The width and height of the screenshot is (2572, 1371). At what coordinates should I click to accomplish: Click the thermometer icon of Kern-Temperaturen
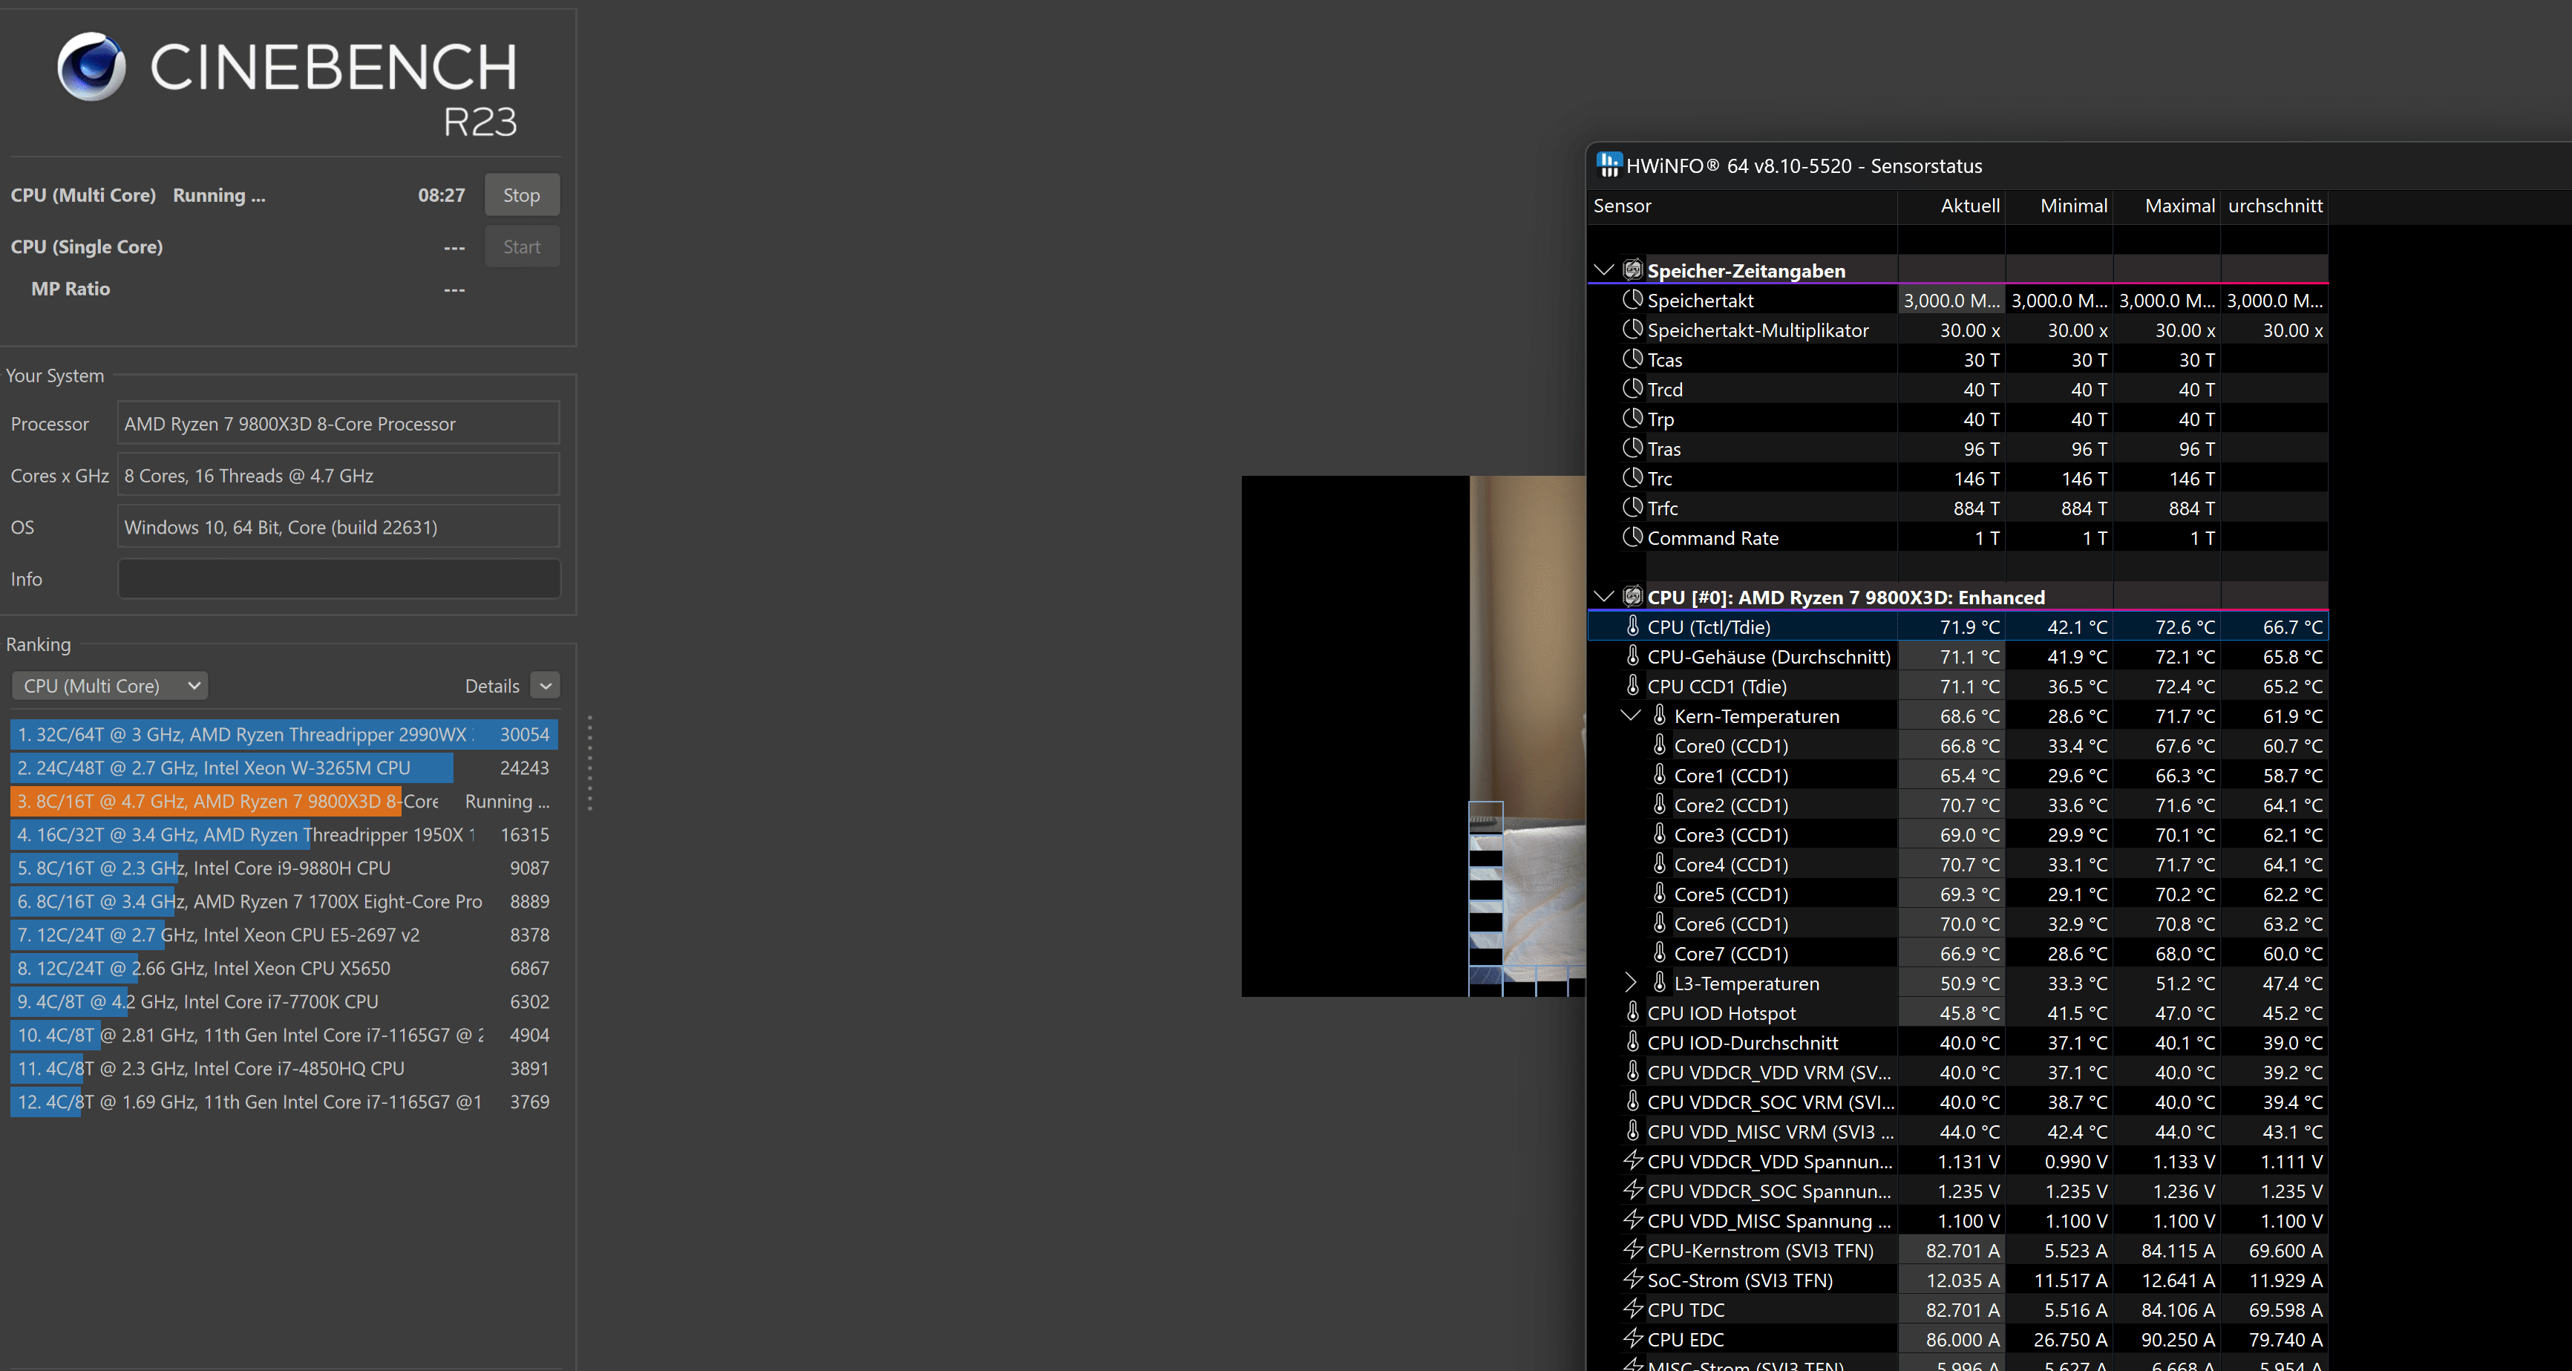click(1660, 715)
